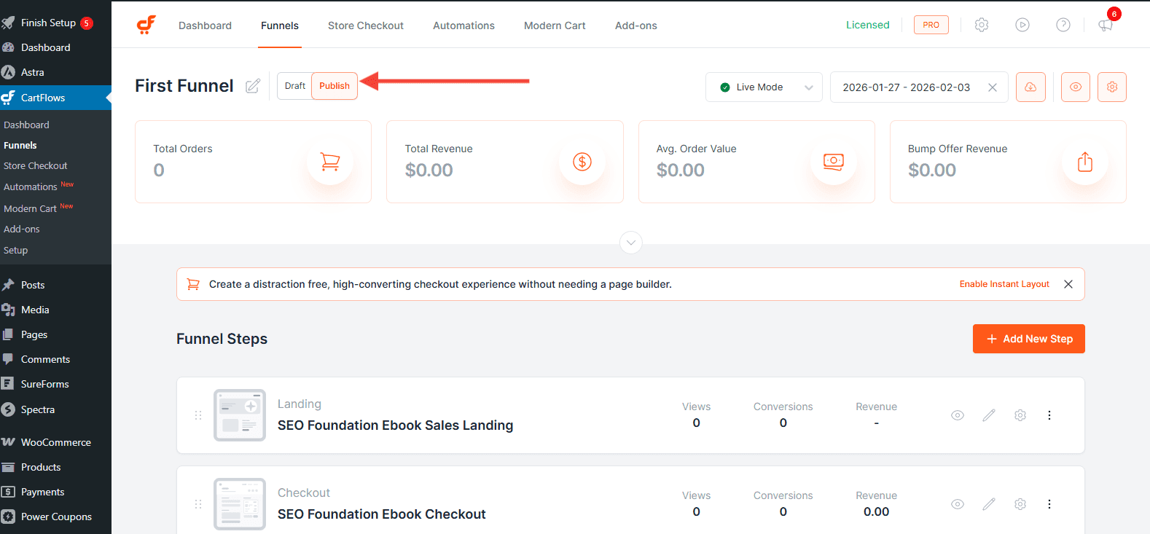1150x534 pixels.
Task: Open Posts in the WordPress sidebar
Action: coord(55,285)
